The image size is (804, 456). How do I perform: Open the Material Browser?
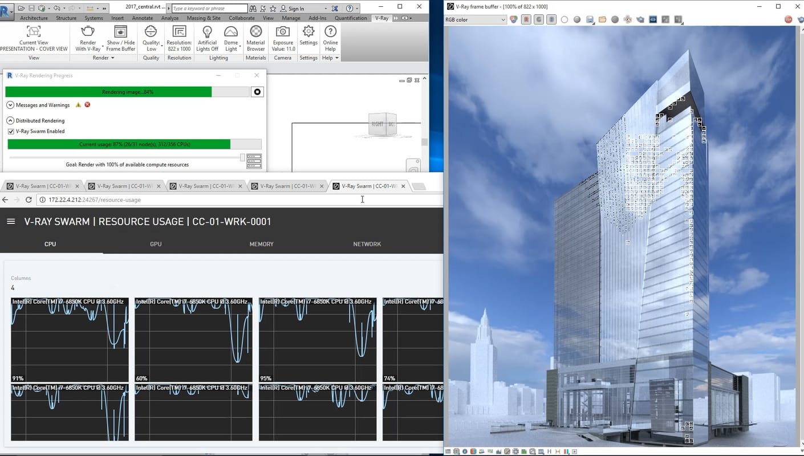(255, 39)
